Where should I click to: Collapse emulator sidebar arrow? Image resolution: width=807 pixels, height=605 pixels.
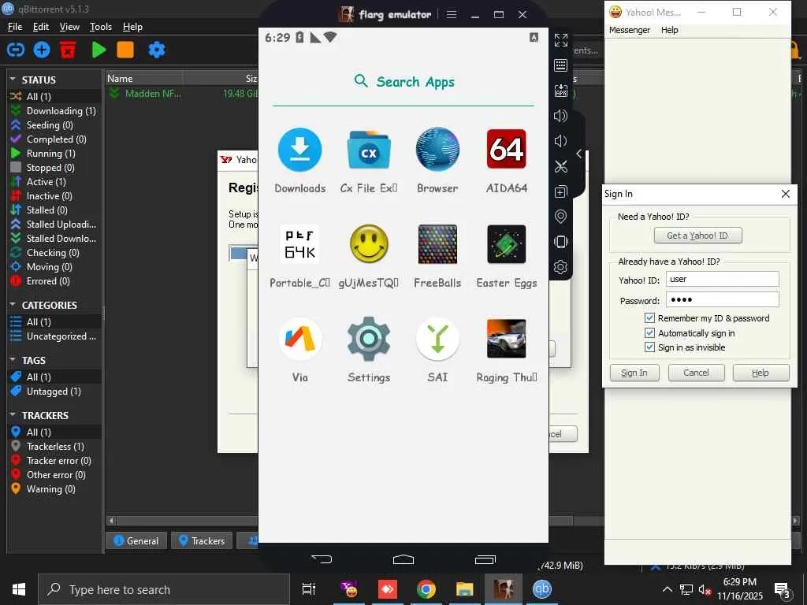tap(579, 154)
